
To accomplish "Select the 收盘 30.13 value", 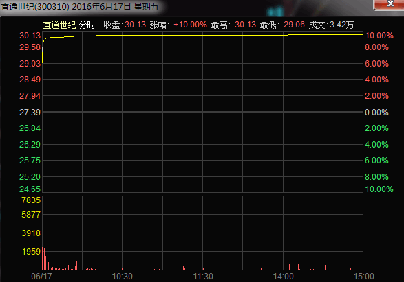I will pos(136,25).
